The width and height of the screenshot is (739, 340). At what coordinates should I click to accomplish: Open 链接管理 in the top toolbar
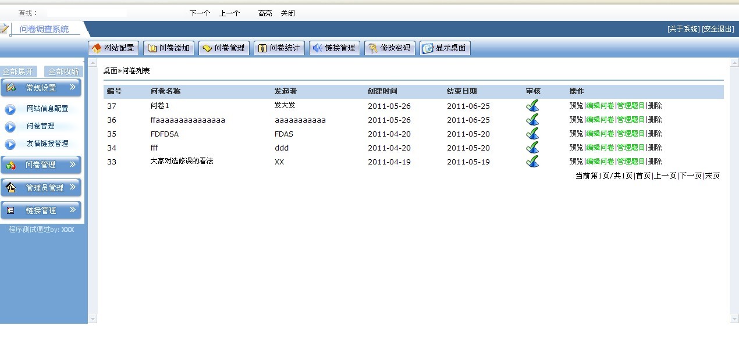click(x=335, y=48)
